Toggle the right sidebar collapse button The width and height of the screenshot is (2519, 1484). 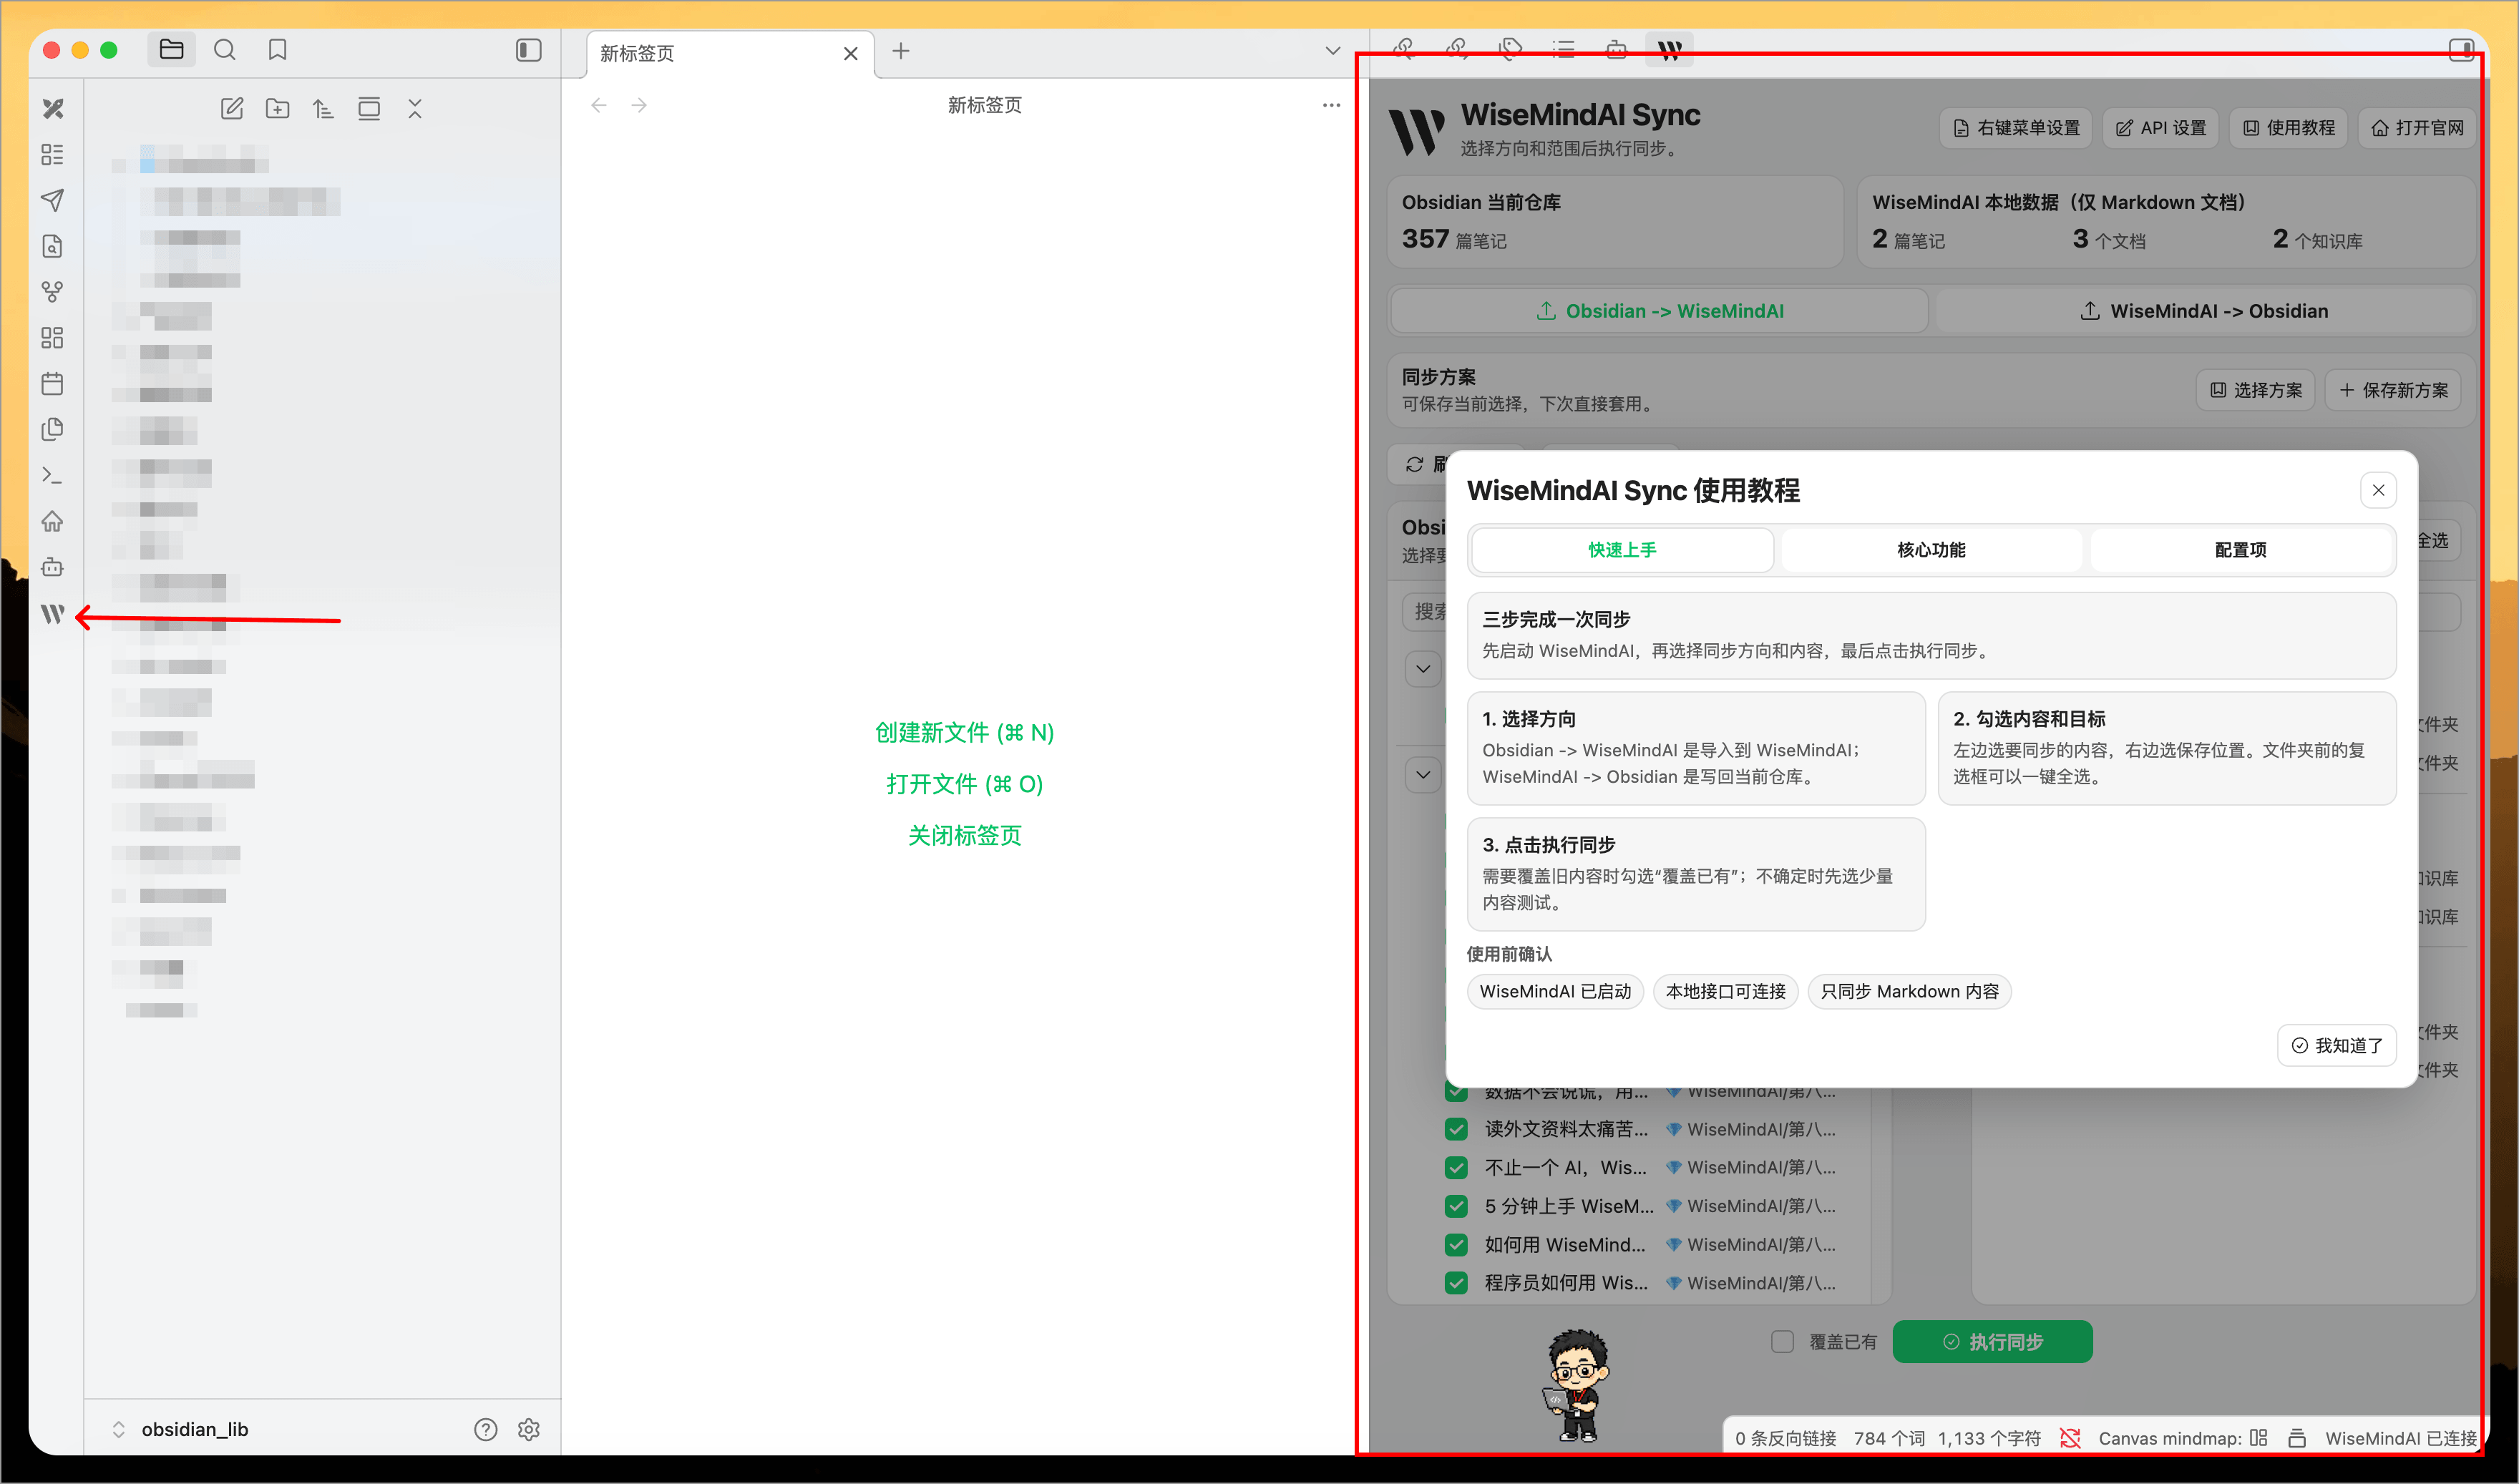2461,49
